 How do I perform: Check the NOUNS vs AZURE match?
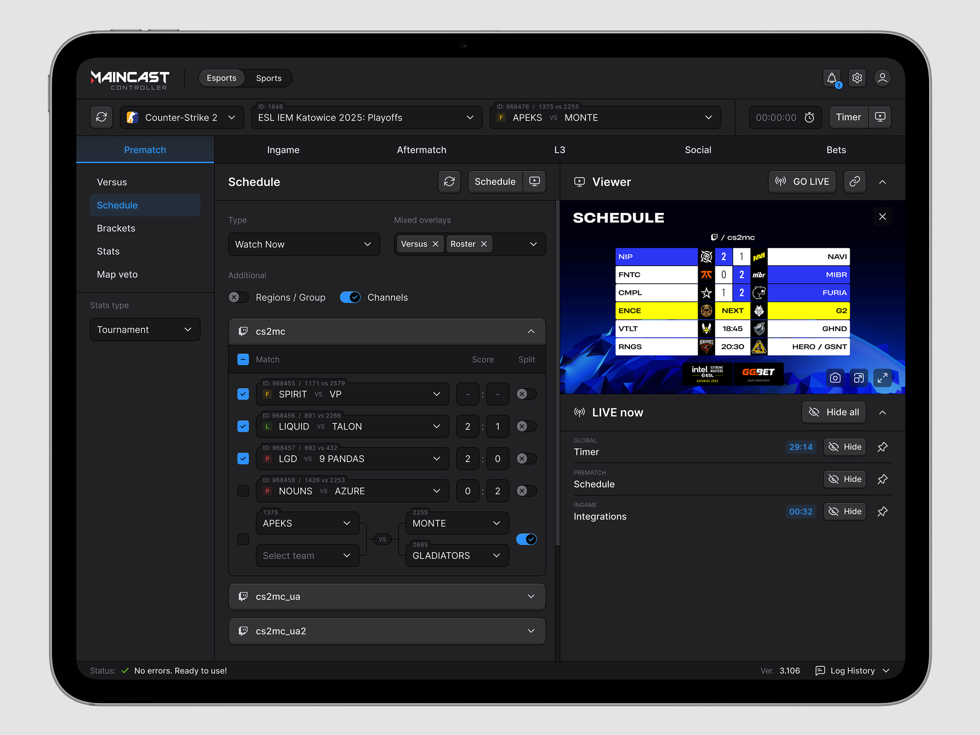click(243, 491)
